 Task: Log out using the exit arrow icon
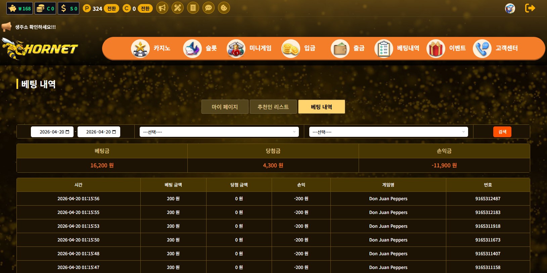click(x=530, y=8)
